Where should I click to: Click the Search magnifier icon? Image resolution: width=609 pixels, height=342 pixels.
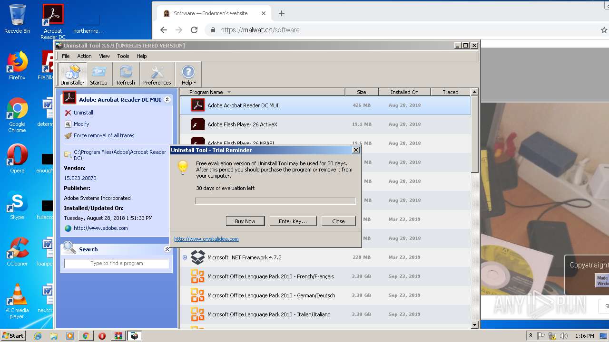pos(69,247)
